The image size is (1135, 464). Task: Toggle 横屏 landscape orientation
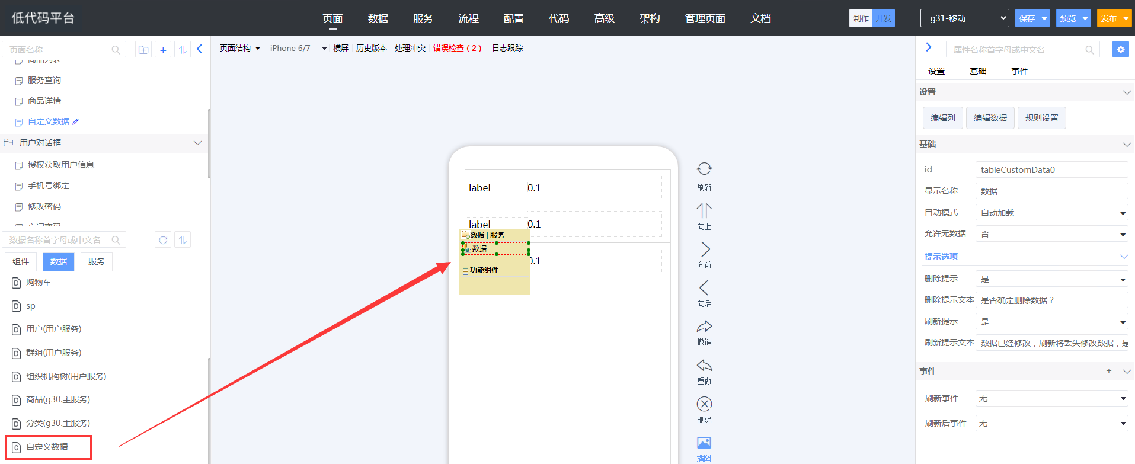pos(341,48)
